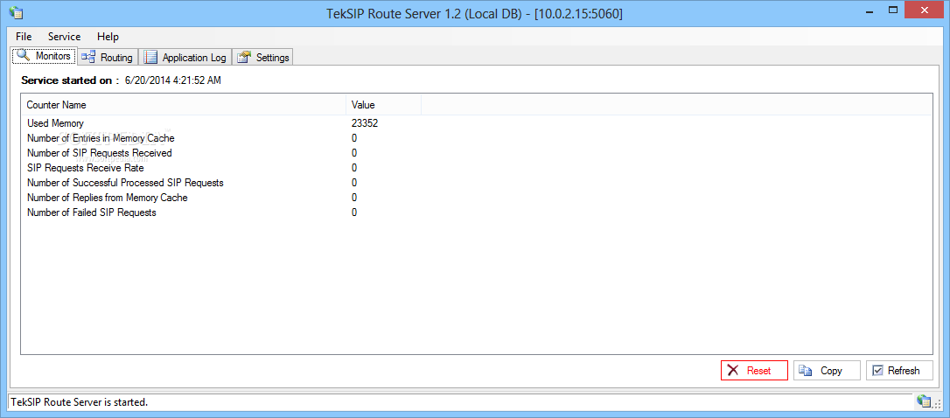The height and width of the screenshot is (418, 950).
Task: Sort by Counter Name column header
Action: point(184,105)
